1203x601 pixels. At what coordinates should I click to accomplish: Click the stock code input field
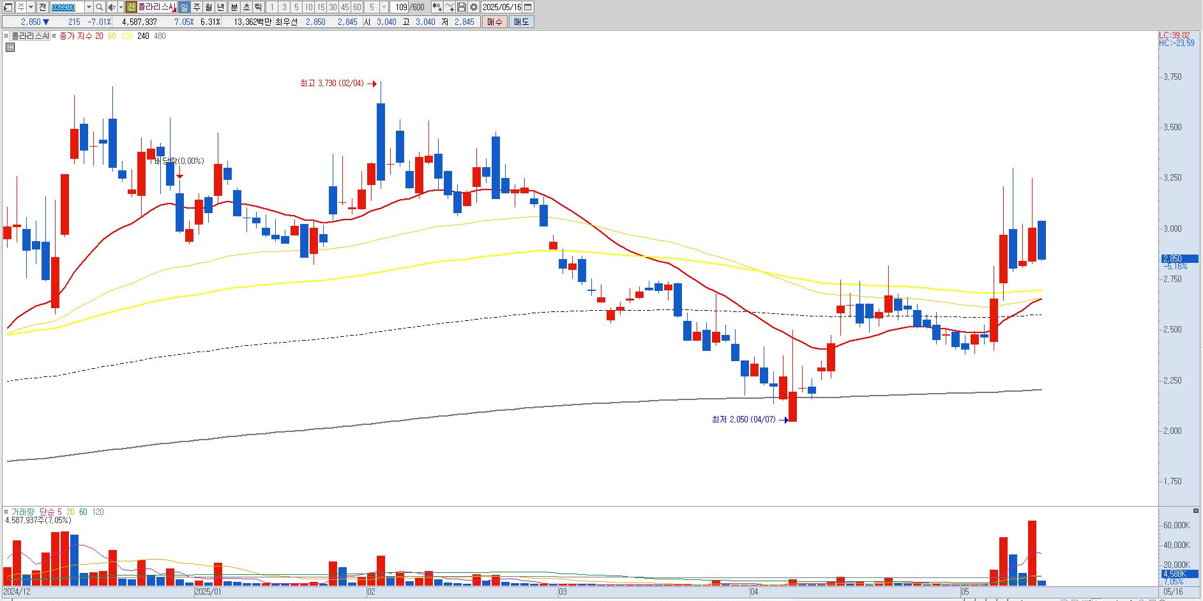coord(67,7)
